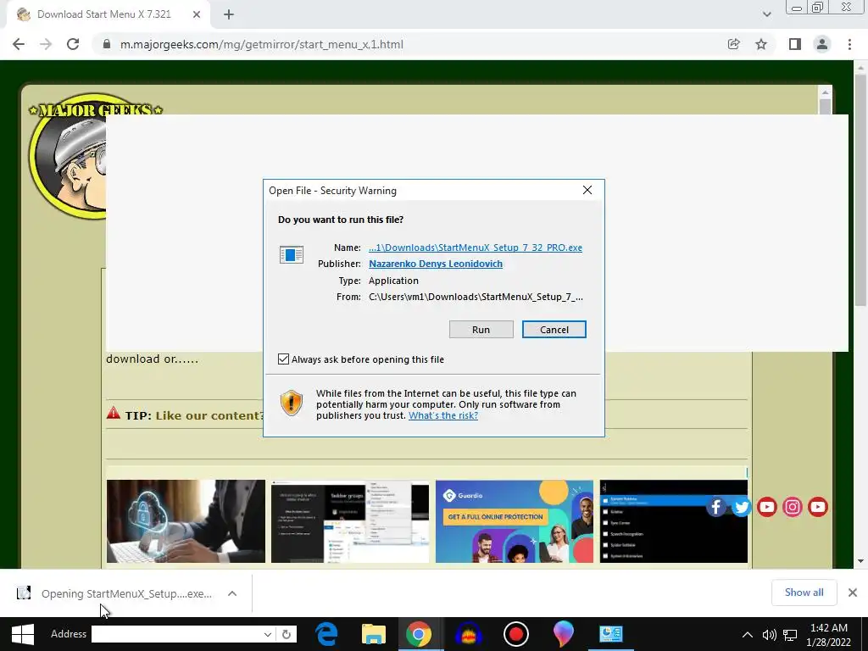Click the volume speaker tray icon

769,634
